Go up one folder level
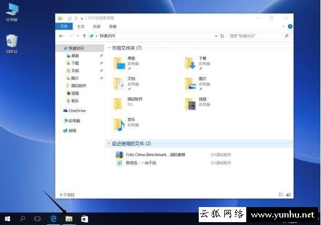This screenshot has height=225, width=321. click(84, 36)
